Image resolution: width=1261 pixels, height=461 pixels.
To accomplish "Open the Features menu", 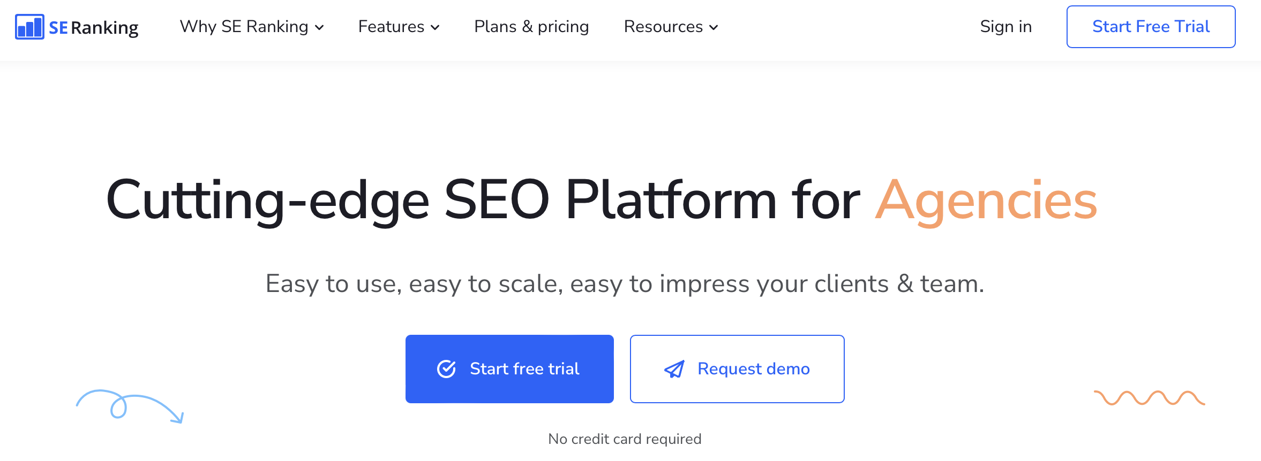I will click(x=391, y=27).
